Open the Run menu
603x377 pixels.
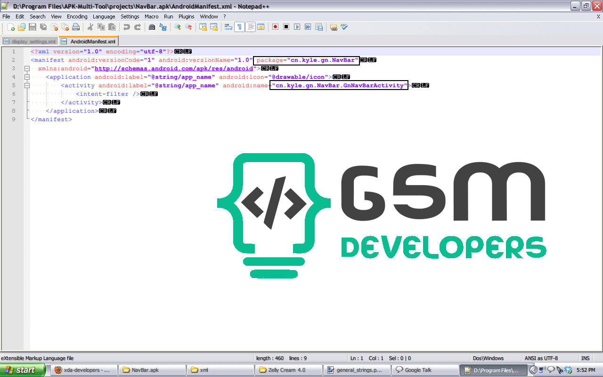[169, 16]
